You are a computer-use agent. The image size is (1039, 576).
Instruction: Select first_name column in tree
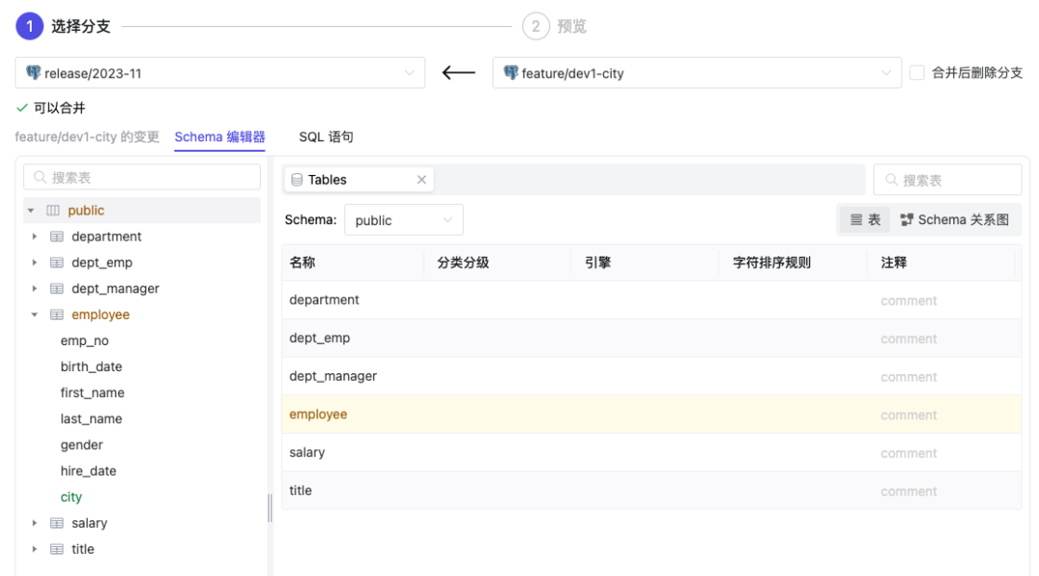[x=92, y=392]
